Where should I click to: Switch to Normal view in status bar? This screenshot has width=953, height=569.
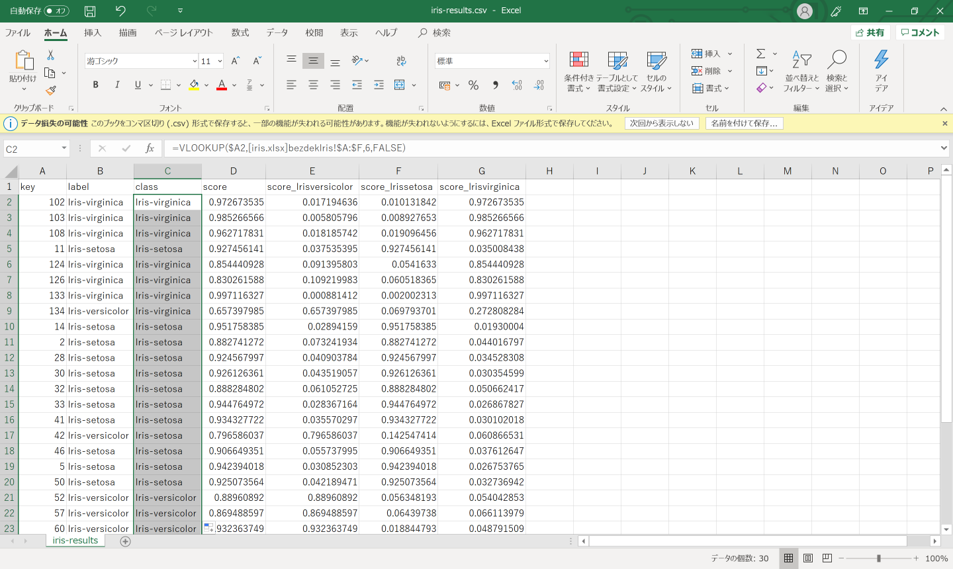[x=788, y=558]
